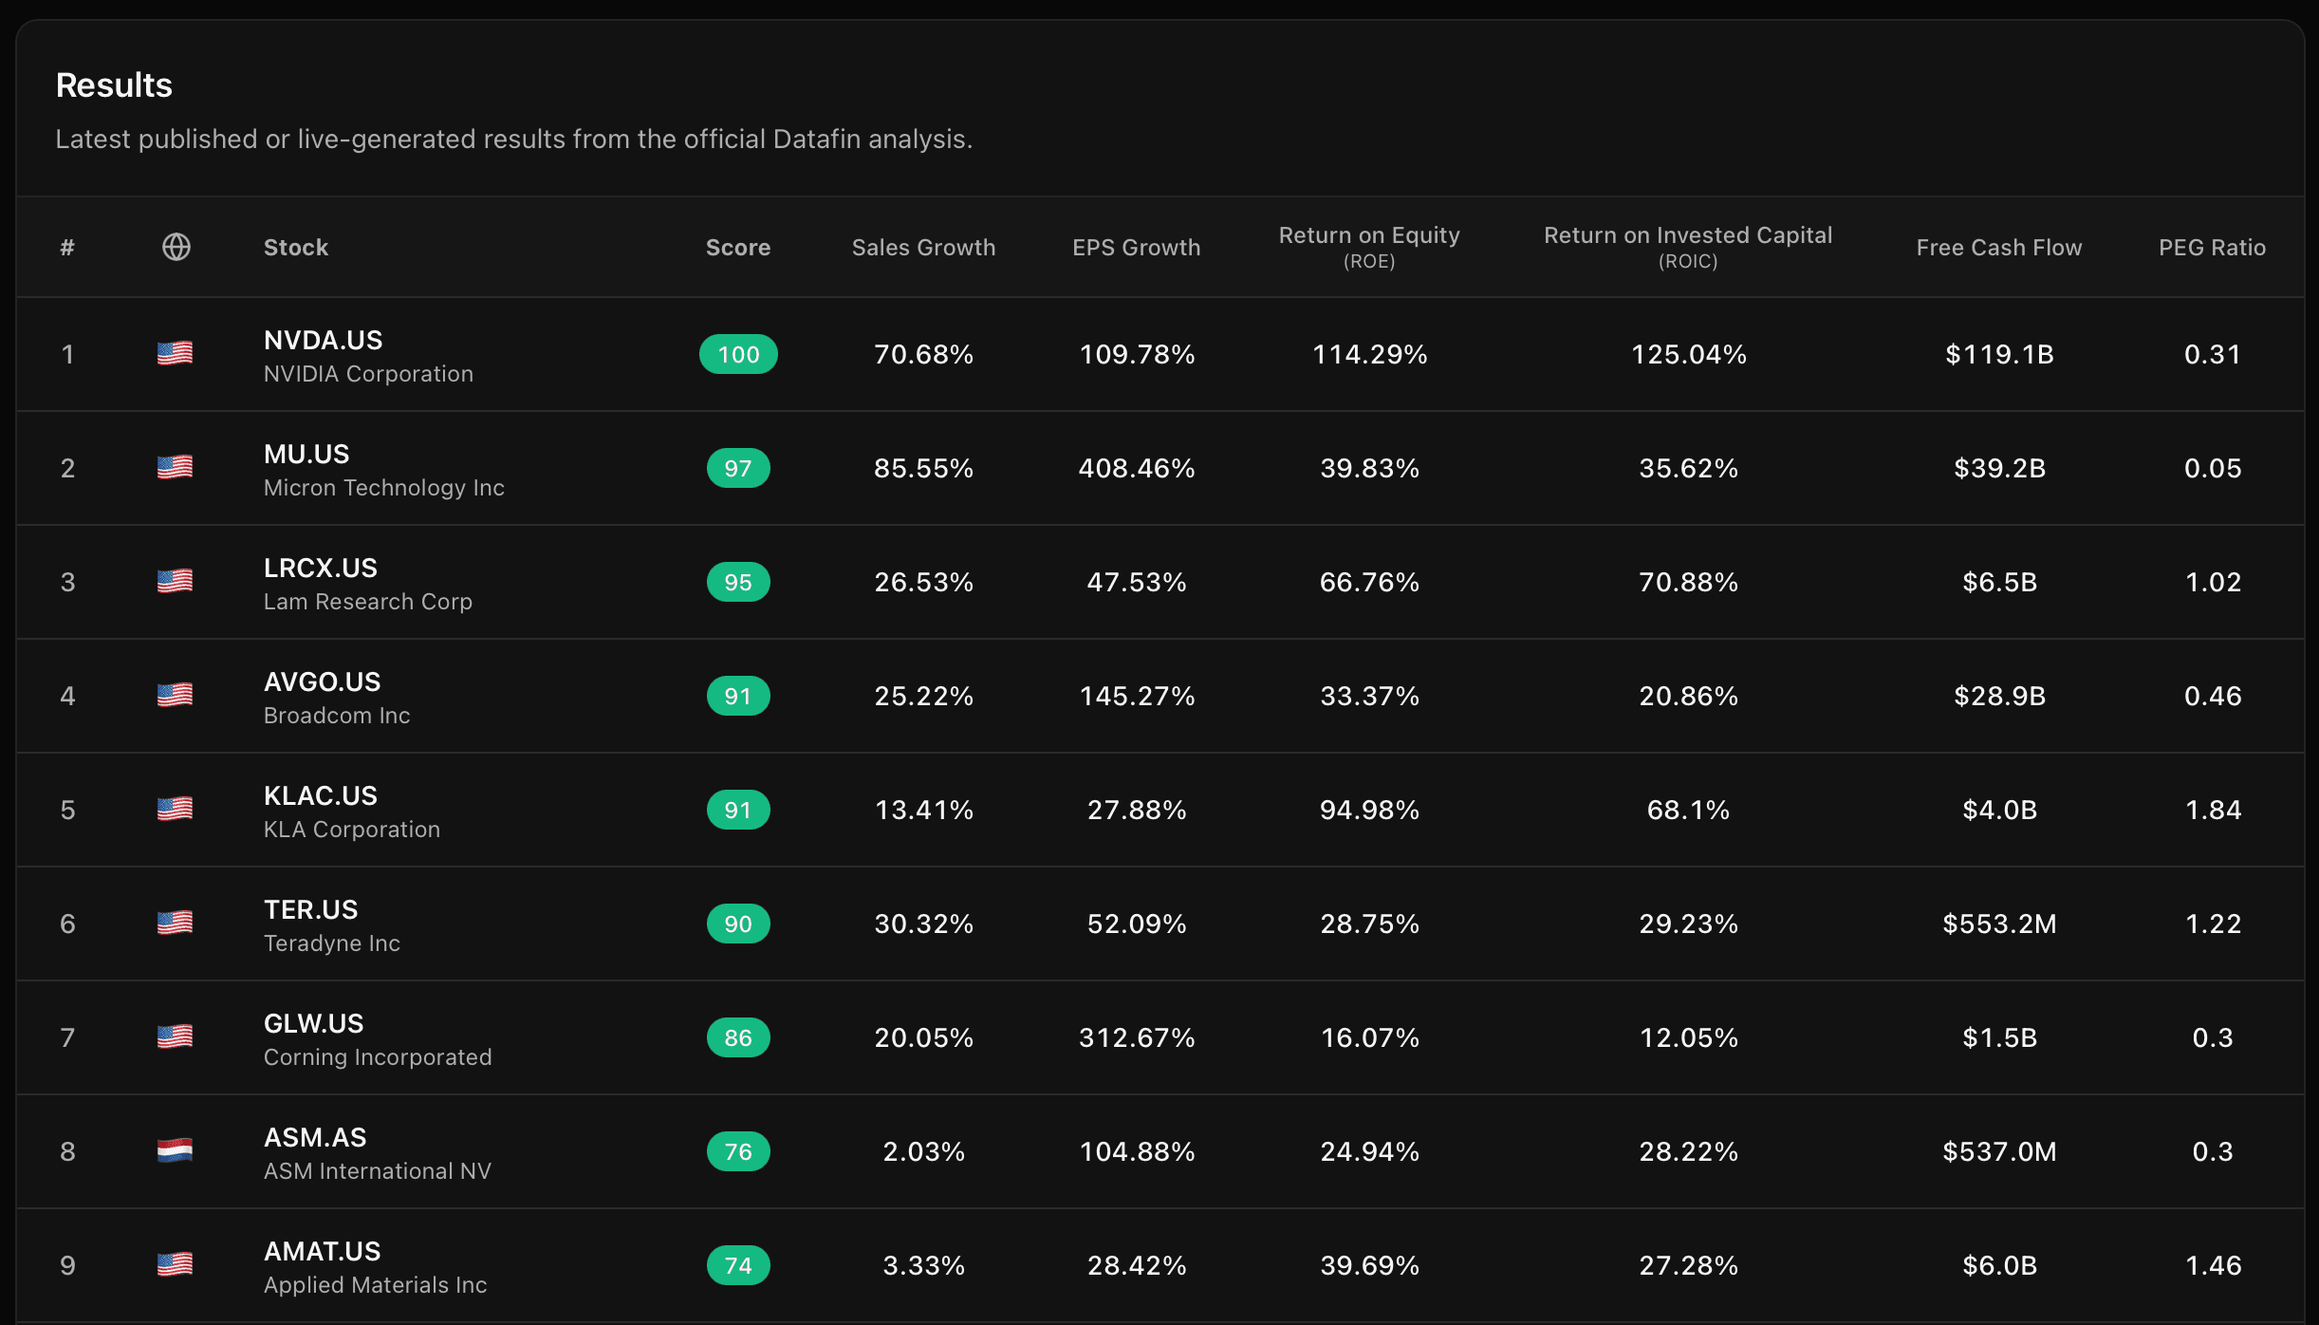Open the MU.US ticker
The image size is (2319, 1325).
pyautogui.click(x=306, y=454)
